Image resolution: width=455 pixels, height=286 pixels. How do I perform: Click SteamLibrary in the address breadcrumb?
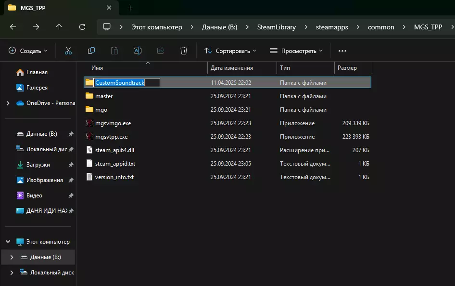point(277,27)
